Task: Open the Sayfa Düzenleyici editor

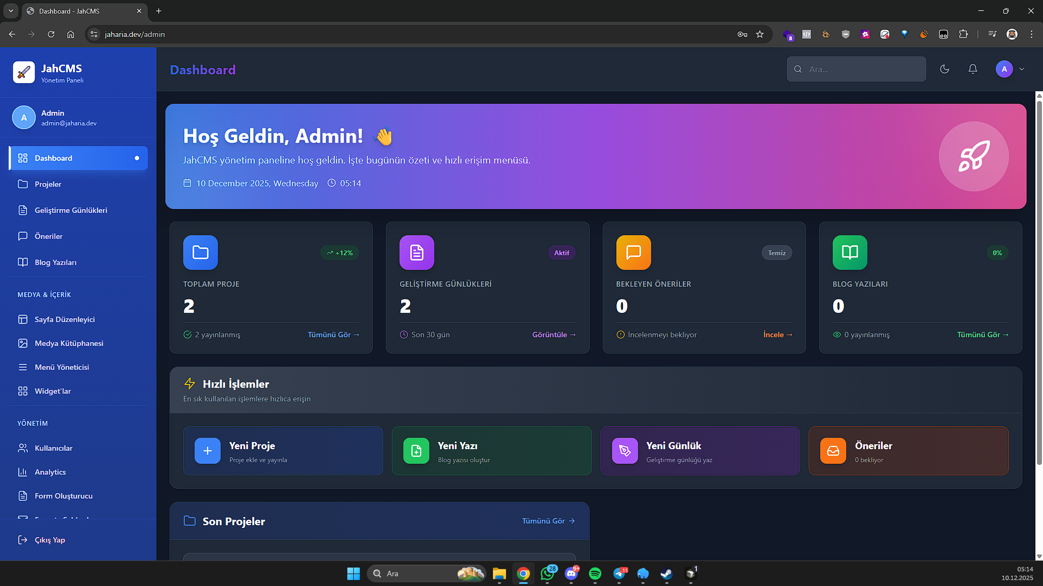Action: (x=64, y=319)
